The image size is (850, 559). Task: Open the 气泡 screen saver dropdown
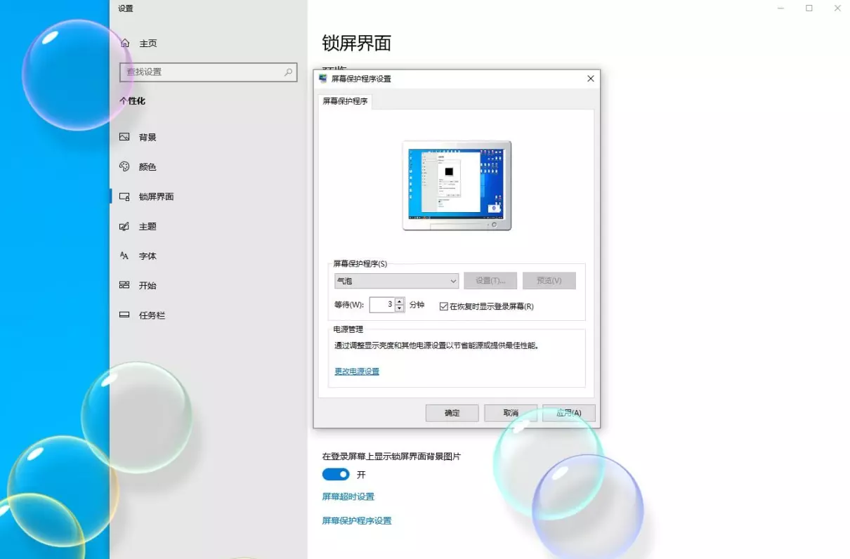click(397, 281)
